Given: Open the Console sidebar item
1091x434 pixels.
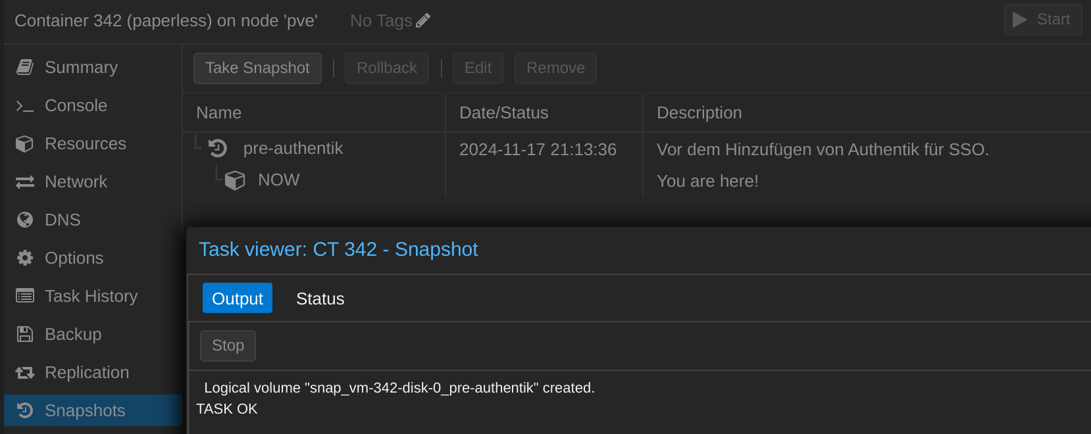Looking at the screenshot, I should [92, 105].
